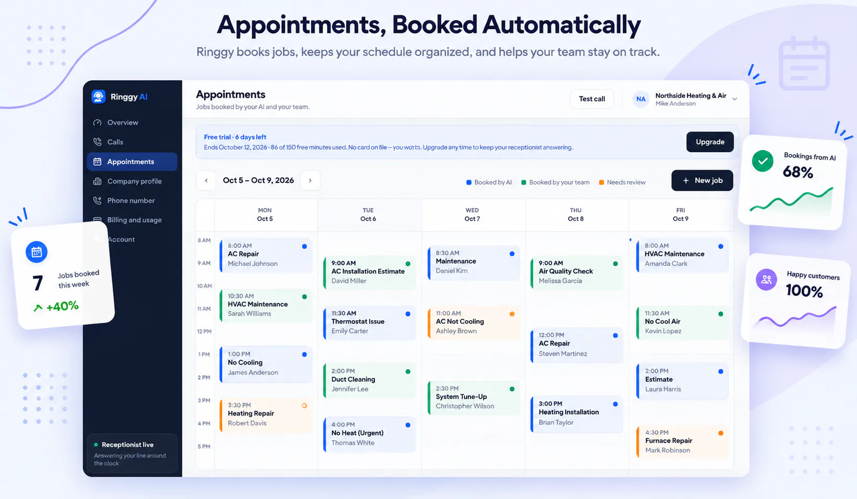The height and width of the screenshot is (499, 857).
Task: Open the Overview page icon
Action: coord(97,123)
